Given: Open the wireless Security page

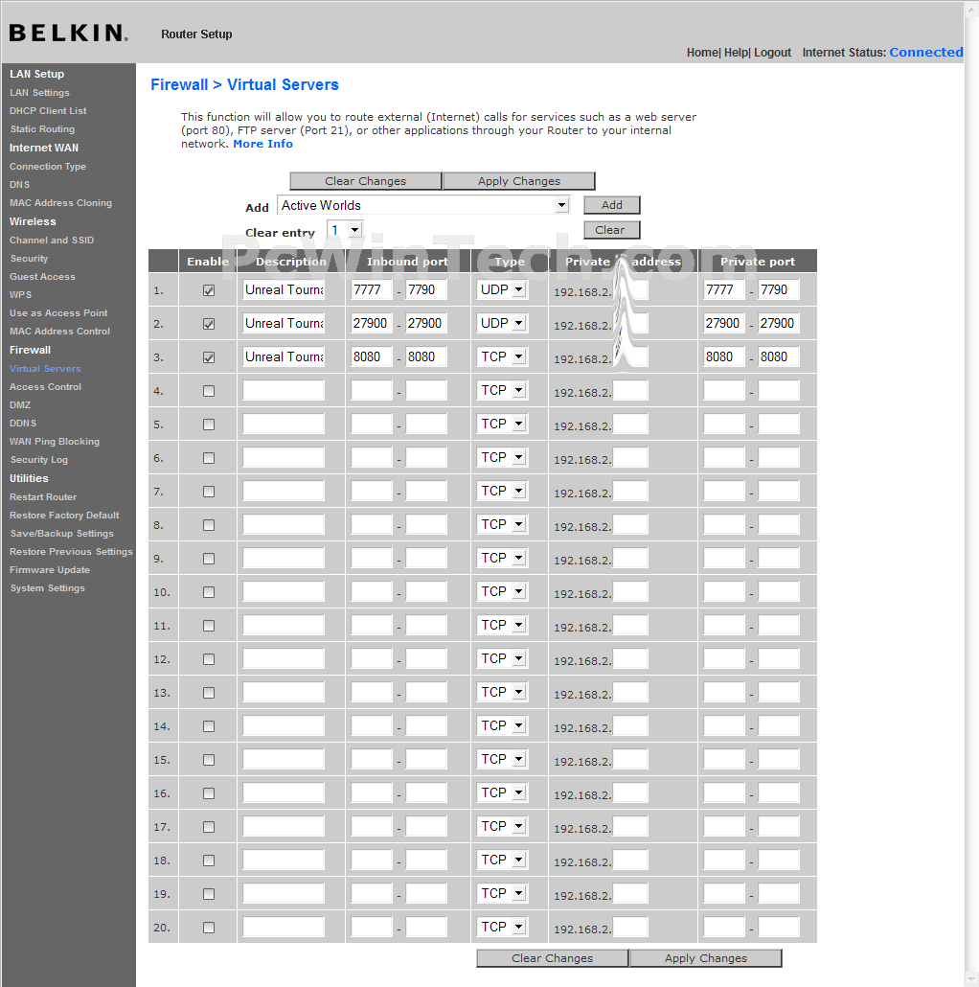Looking at the screenshot, I should click(x=29, y=258).
